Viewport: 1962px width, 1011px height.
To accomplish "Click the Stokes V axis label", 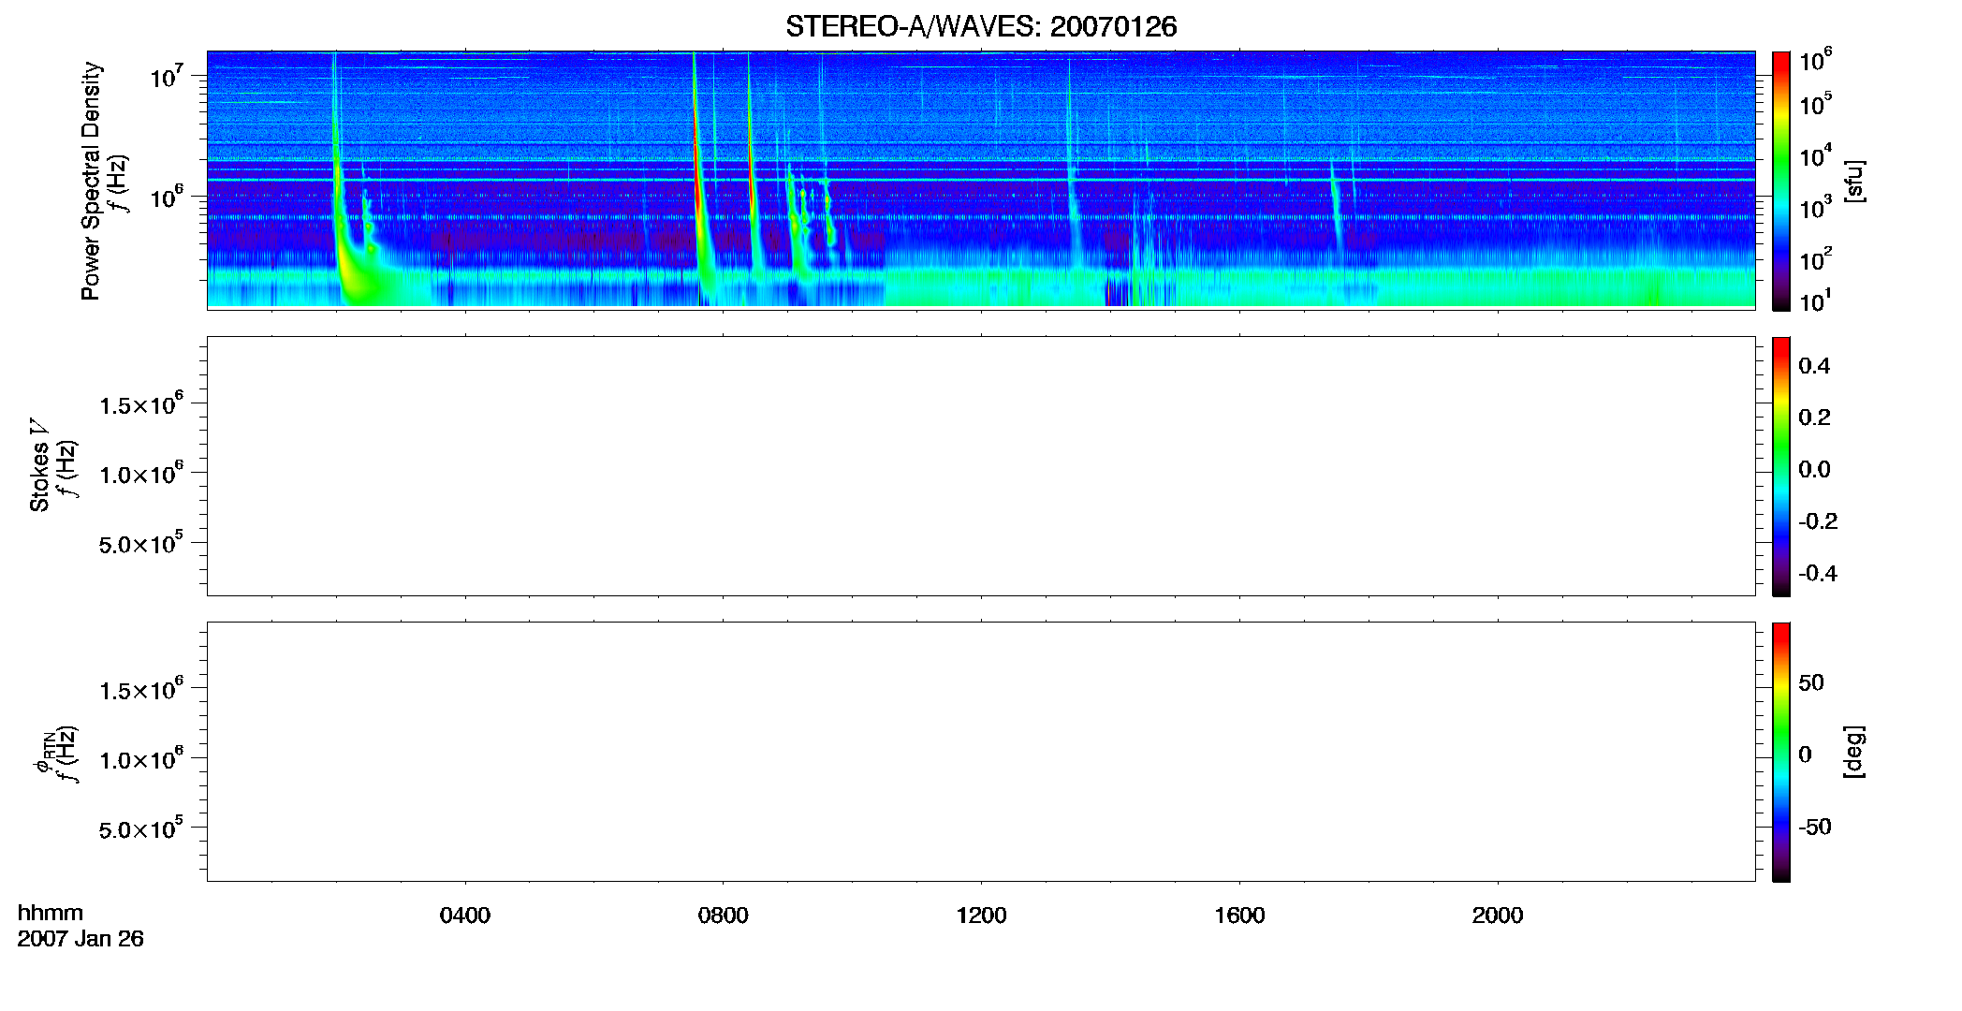I will click(39, 465).
